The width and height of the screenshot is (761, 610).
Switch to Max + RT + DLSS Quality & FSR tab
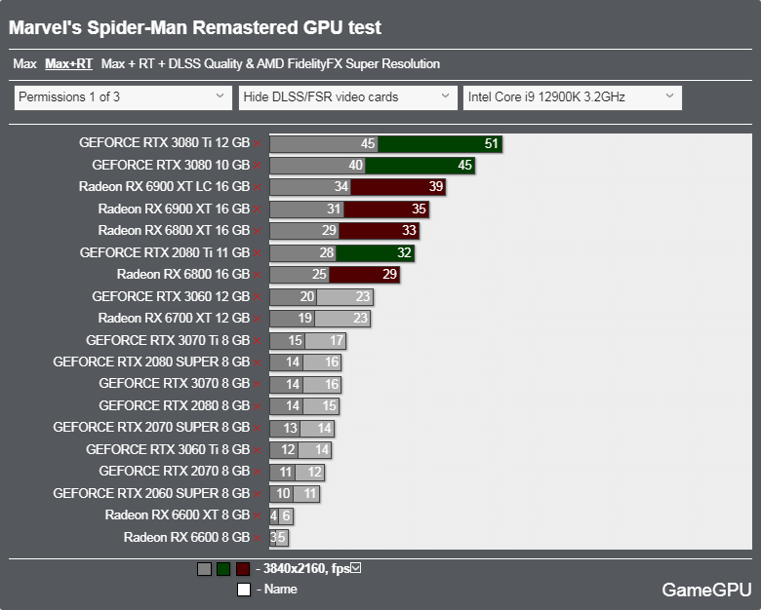pyautogui.click(x=270, y=64)
